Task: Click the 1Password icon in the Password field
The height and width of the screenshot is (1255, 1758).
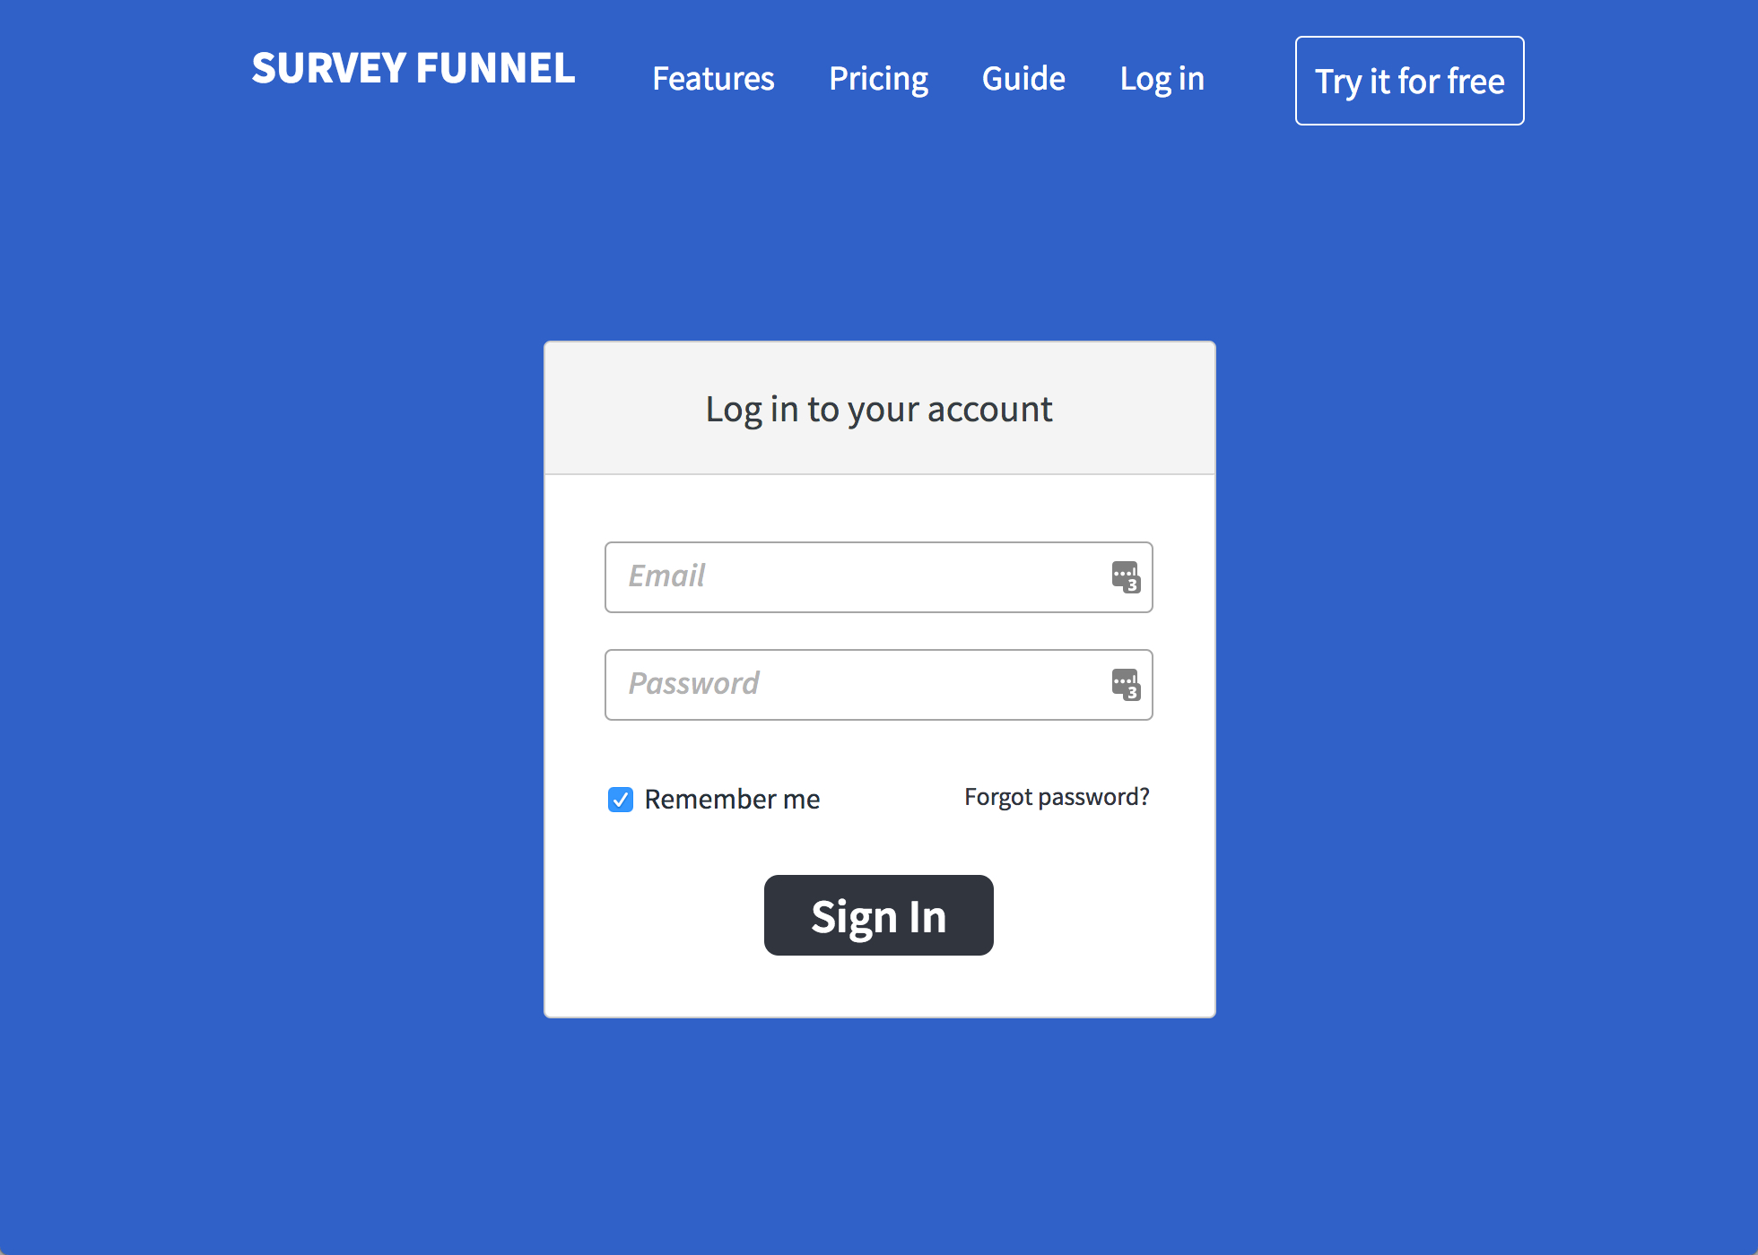Action: 1126,685
